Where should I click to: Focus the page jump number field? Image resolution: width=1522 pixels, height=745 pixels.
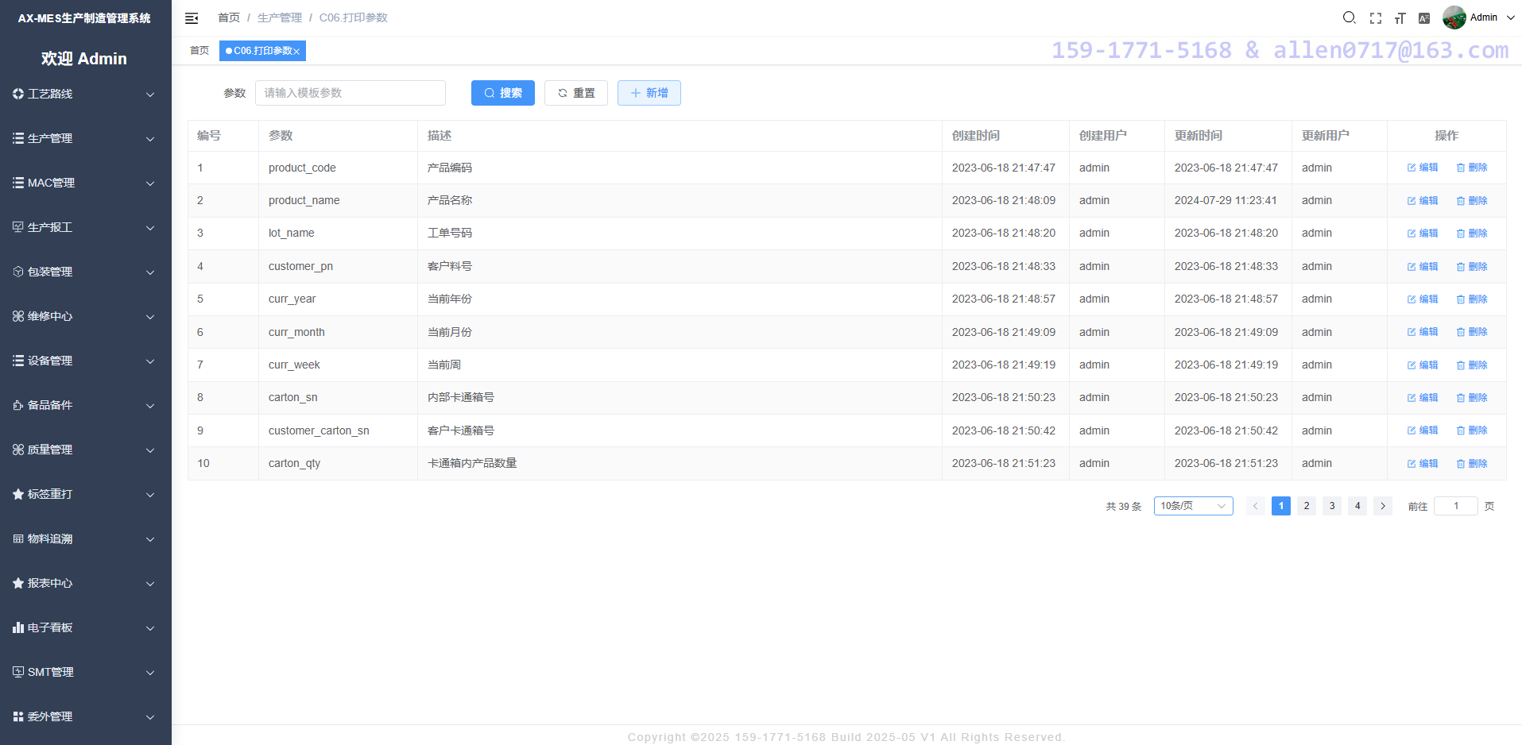1456,506
